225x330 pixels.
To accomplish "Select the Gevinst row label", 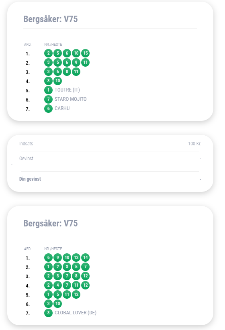I will [x=27, y=159].
